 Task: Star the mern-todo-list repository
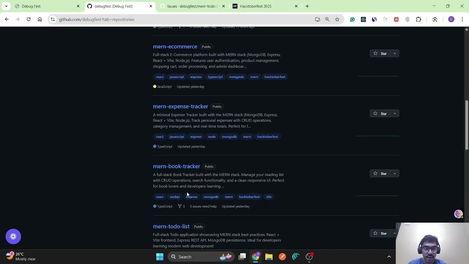380,233
